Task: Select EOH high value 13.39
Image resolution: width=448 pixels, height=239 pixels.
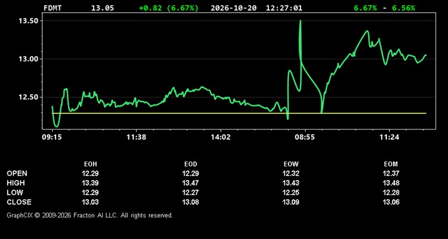Action: click(x=90, y=183)
